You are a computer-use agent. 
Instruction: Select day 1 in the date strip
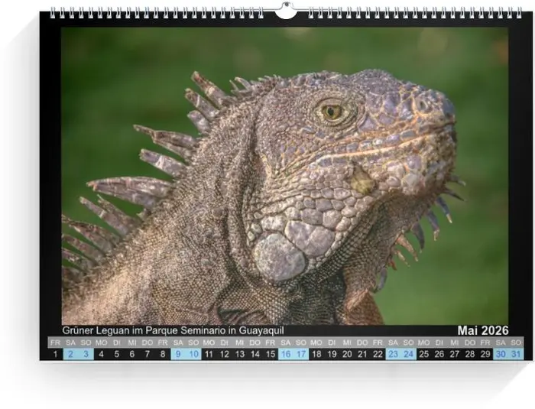click(x=55, y=354)
